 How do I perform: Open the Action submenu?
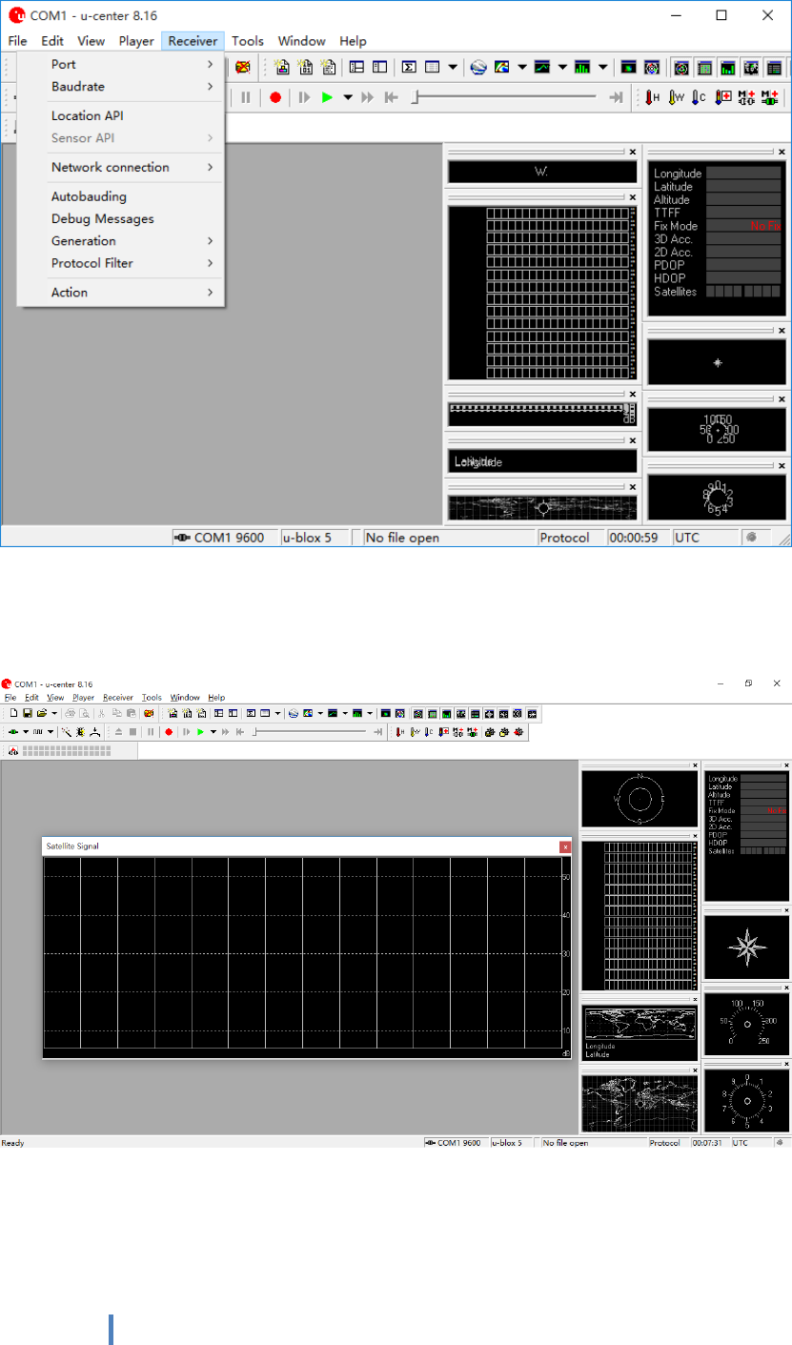[x=121, y=292]
